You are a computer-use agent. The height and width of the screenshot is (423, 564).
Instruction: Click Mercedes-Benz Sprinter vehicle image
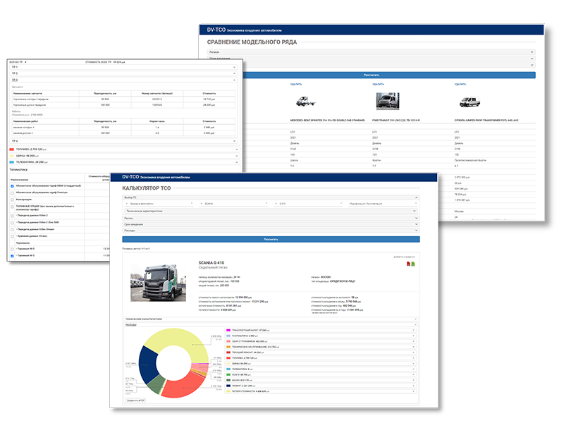coord(305,102)
